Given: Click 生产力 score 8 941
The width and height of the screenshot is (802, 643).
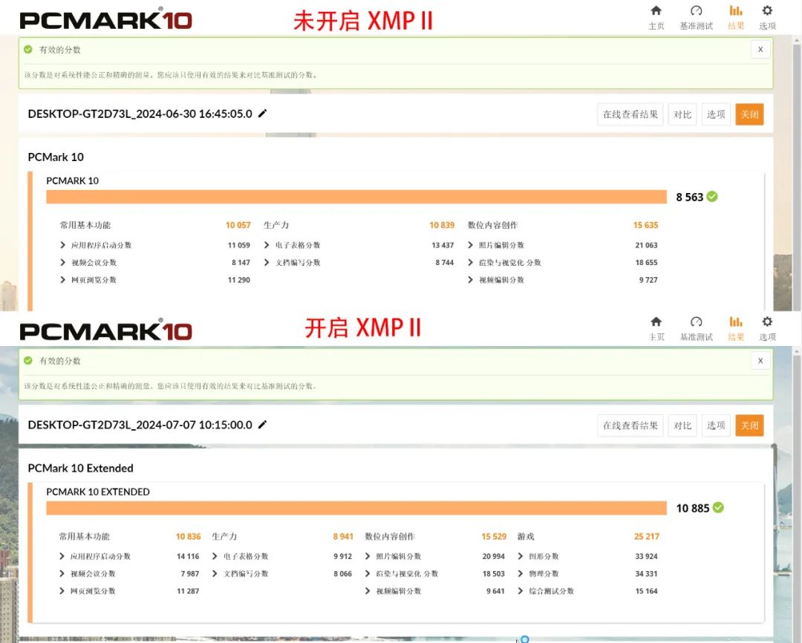Looking at the screenshot, I should (343, 536).
